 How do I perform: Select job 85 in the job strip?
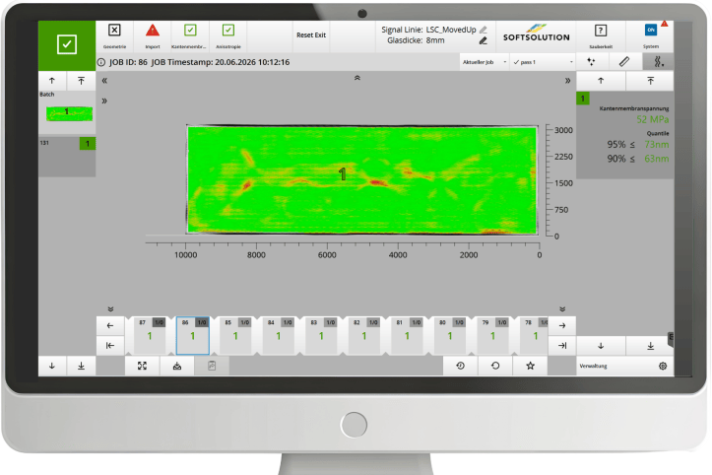point(235,335)
